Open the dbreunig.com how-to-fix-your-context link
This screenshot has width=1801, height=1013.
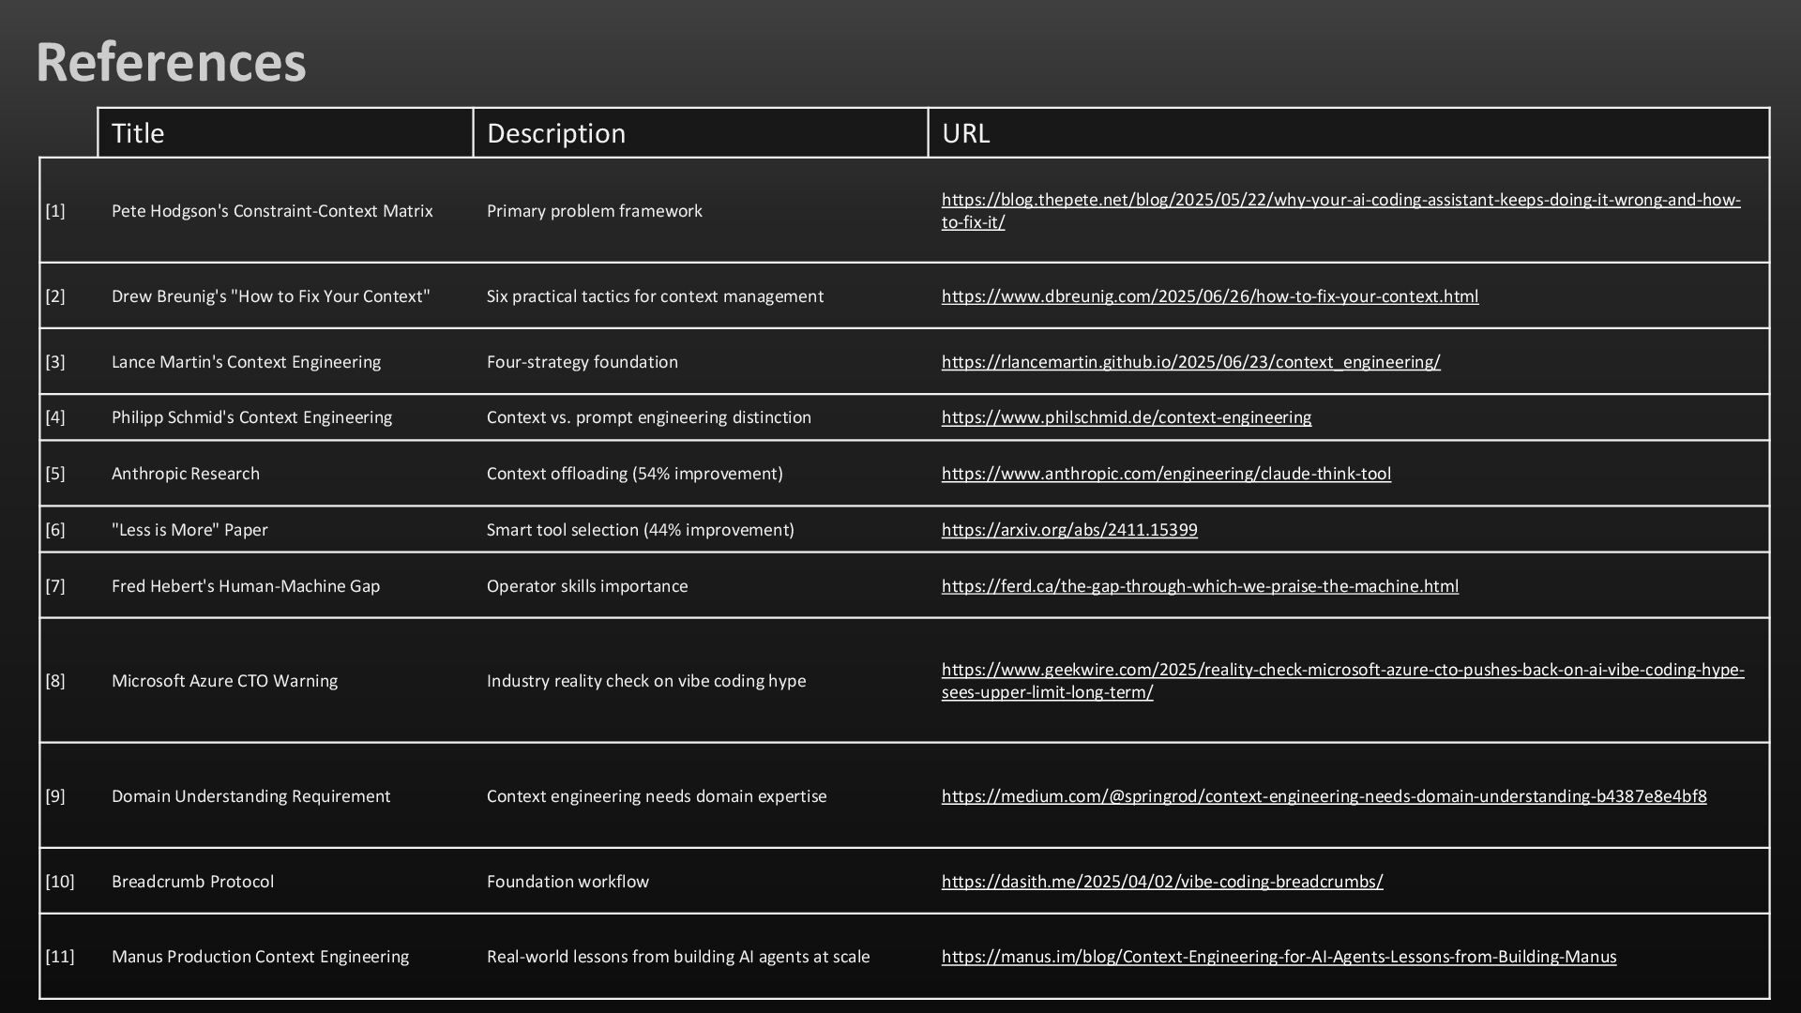(x=1209, y=296)
